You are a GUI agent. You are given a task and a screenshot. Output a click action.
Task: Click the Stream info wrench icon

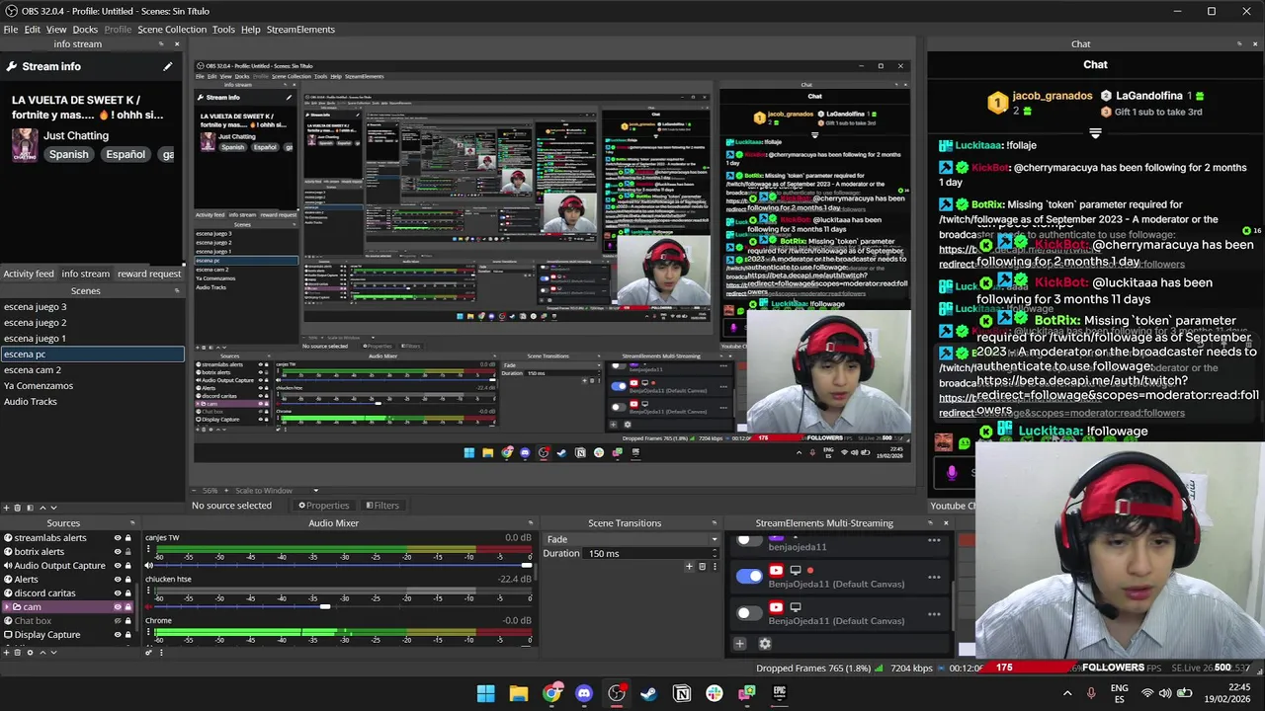pyautogui.click(x=12, y=66)
